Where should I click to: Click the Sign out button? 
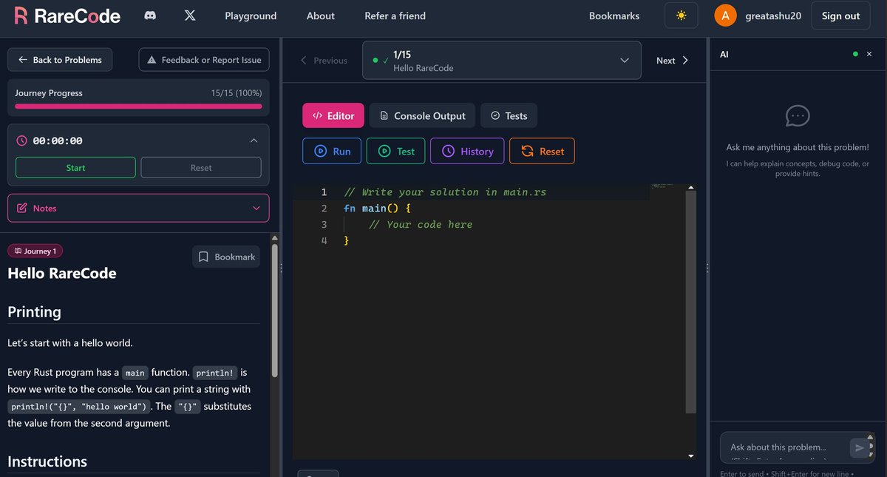tap(840, 16)
